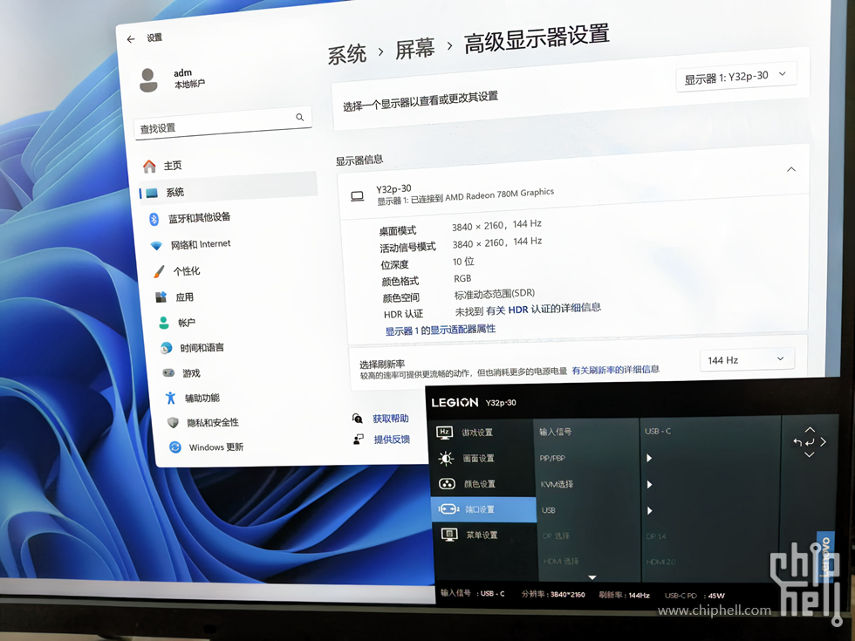Open the 显示器 1: Y32p-30 dropdown
The height and width of the screenshot is (641, 855).
click(735, 77)
